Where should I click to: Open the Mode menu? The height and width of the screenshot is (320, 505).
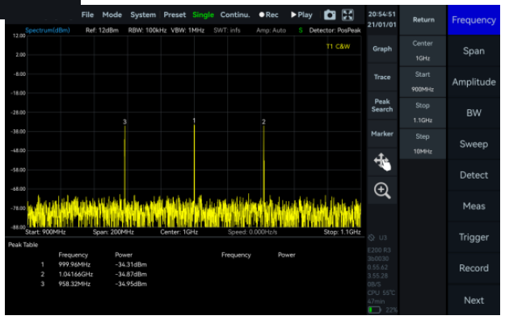click(112, 15)
